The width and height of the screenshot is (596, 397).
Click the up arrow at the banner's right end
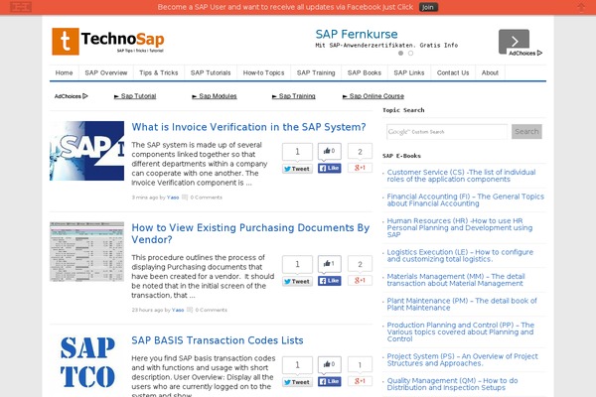tap(581, 7)
